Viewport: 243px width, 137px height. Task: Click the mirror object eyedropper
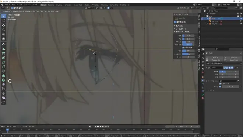[x=238, y=81]
